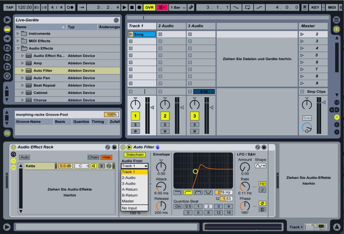The height and width of the screenshot is (234, 344).
Task: Click the Groove Pool 100% amount field
Action: coord(111,115)
